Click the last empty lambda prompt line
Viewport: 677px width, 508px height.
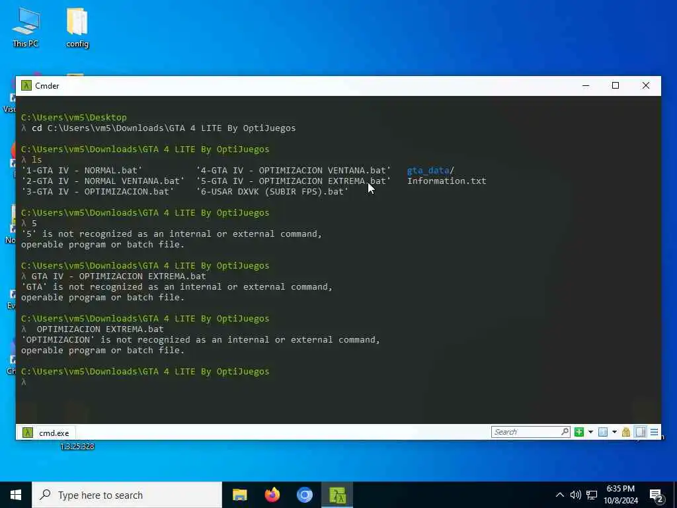point(24,382)
